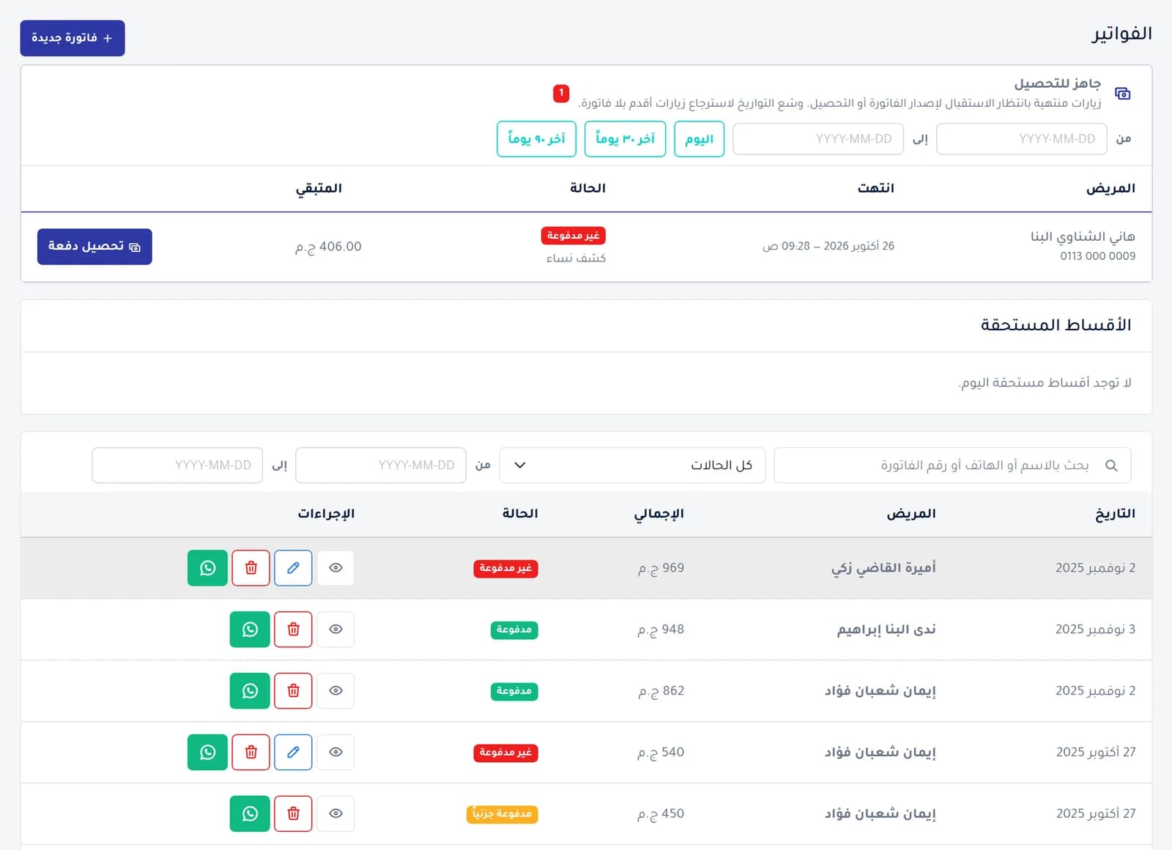This screenshot has height=850, width=1172.
Task: View the 969 invoice for أميرة القاضي زكي
Action: point(335,568)
